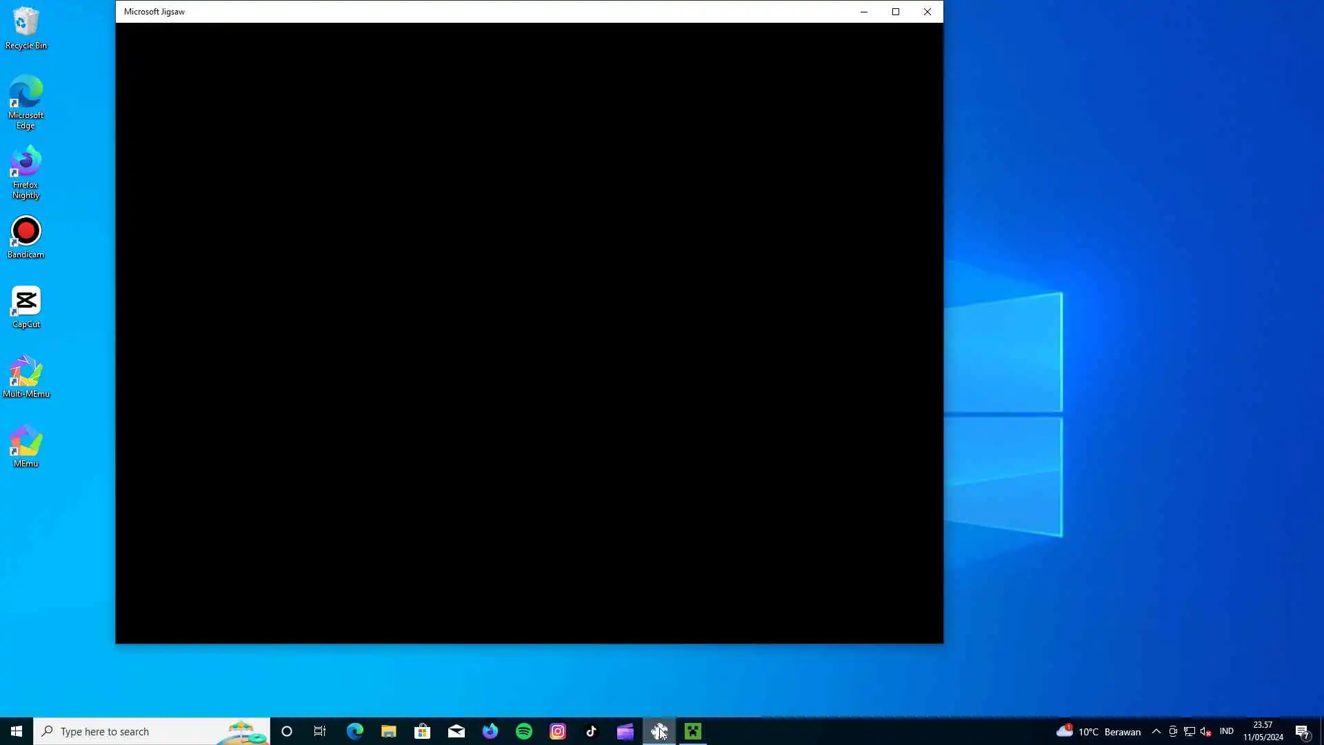This screenshot has height=745, width=1324.
Task: Open the Mail app in taskbar
Action: point(457,731)
